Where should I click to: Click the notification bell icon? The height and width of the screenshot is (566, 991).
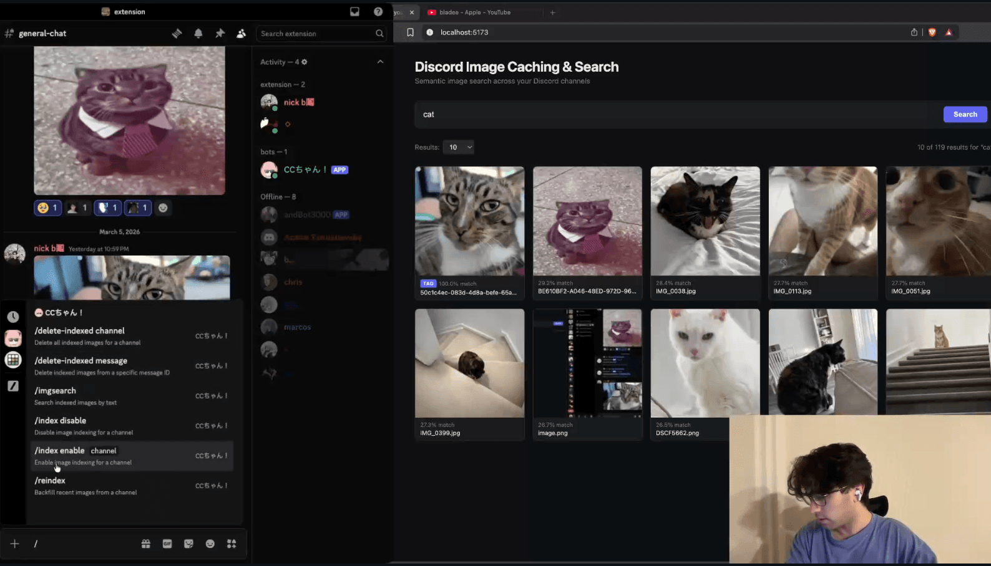pos(198,34)
